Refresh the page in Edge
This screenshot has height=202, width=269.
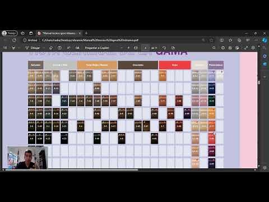coord(14,40)
